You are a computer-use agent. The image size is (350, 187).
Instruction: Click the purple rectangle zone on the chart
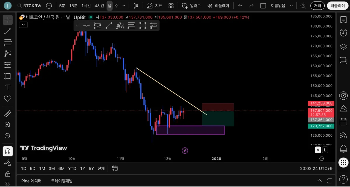click(190, 130)
